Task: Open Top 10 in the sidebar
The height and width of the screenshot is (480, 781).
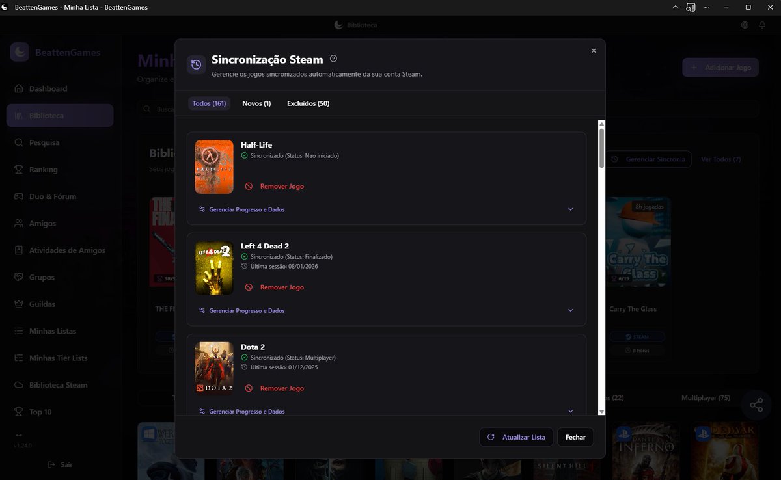Action: pos(60,412)
